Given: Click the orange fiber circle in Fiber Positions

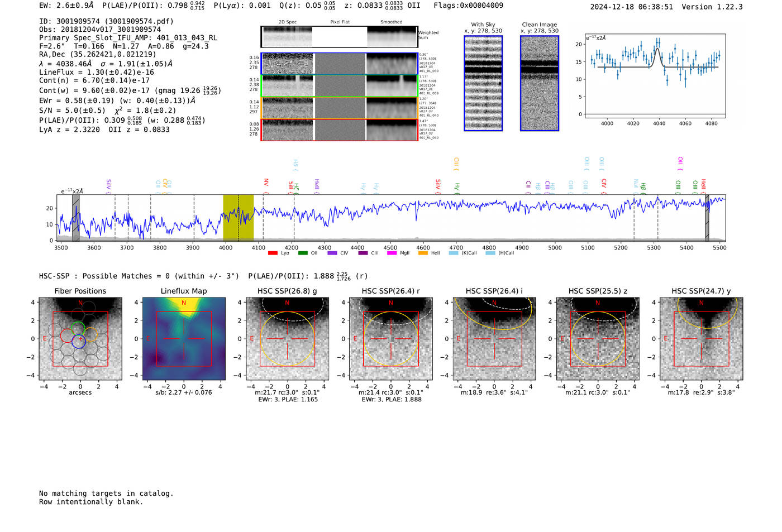Looking at the screenshot, I should tap(90, 335).
